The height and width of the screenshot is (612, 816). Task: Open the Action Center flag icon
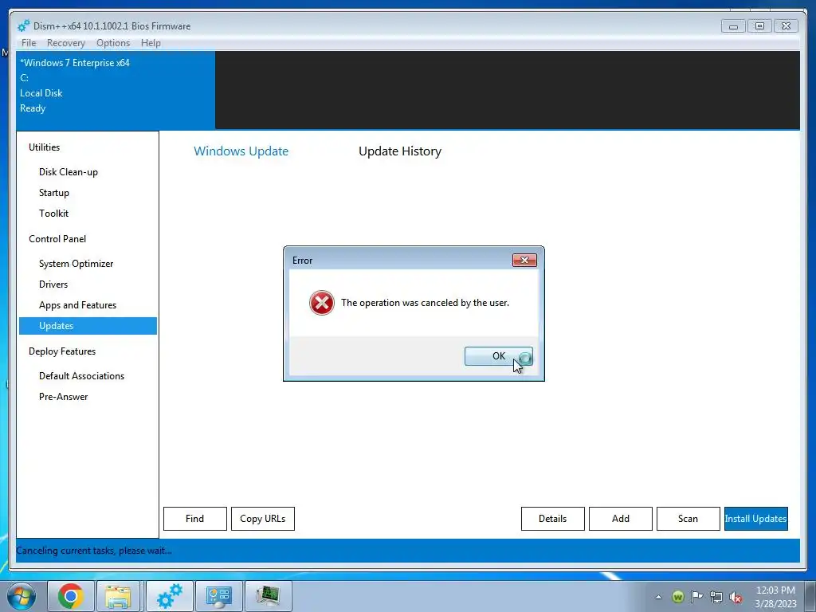tap(696, 597)
